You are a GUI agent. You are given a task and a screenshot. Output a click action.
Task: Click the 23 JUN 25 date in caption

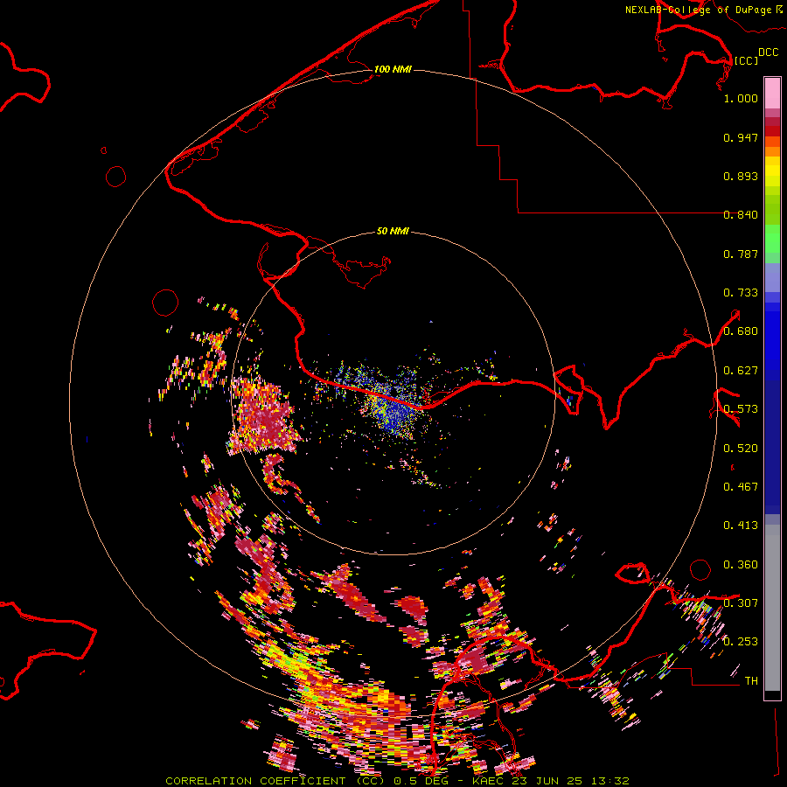click(547, 781)
